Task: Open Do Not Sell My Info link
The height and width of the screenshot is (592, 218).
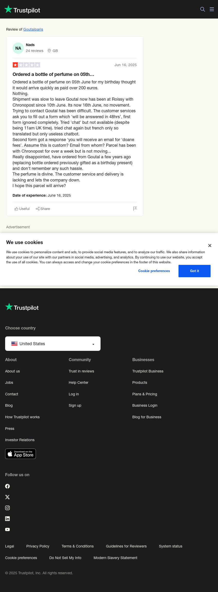Action: (x=65, y=558)
